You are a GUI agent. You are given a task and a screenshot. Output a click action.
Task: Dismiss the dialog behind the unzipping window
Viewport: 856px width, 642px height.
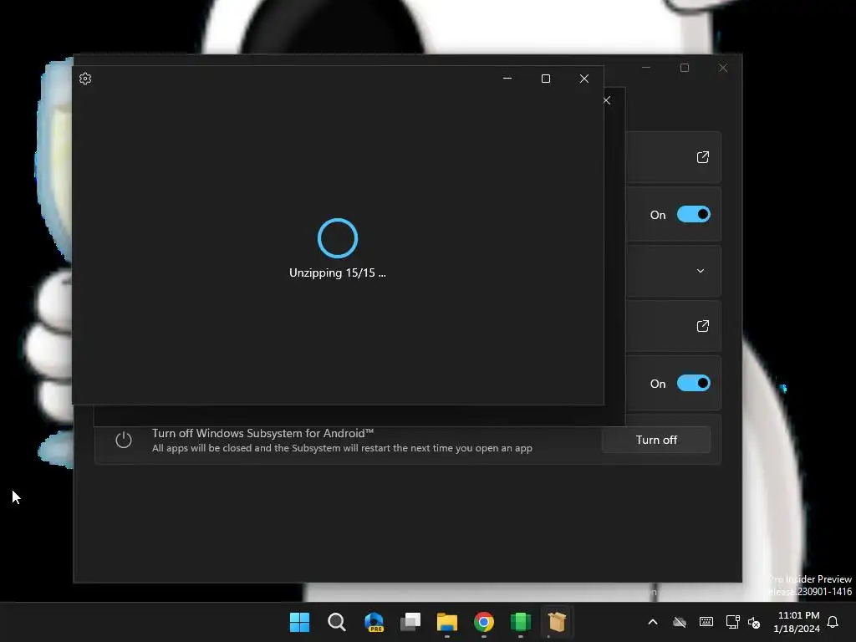[x=607, y=100]
